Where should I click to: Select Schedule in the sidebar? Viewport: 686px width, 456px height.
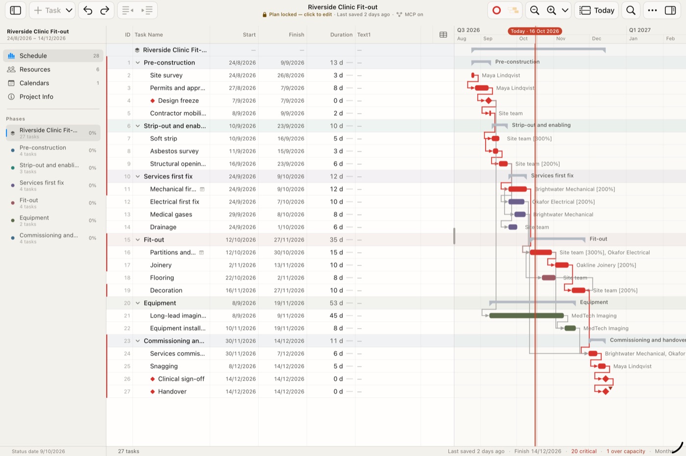53,56
